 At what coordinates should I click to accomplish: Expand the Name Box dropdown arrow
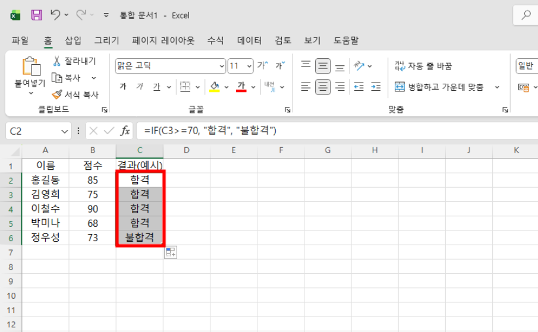65,131
